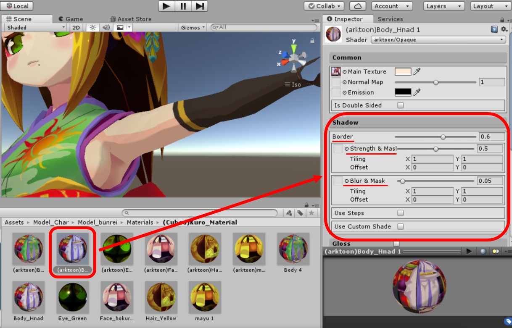This screenshot has height=328, width=512.
Task: Click the Step frame button
Action: coord(200,6)
